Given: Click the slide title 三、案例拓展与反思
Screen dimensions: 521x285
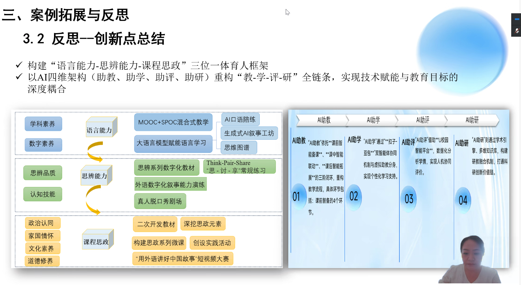Looking at the screenshot, I should coord(65,15).
